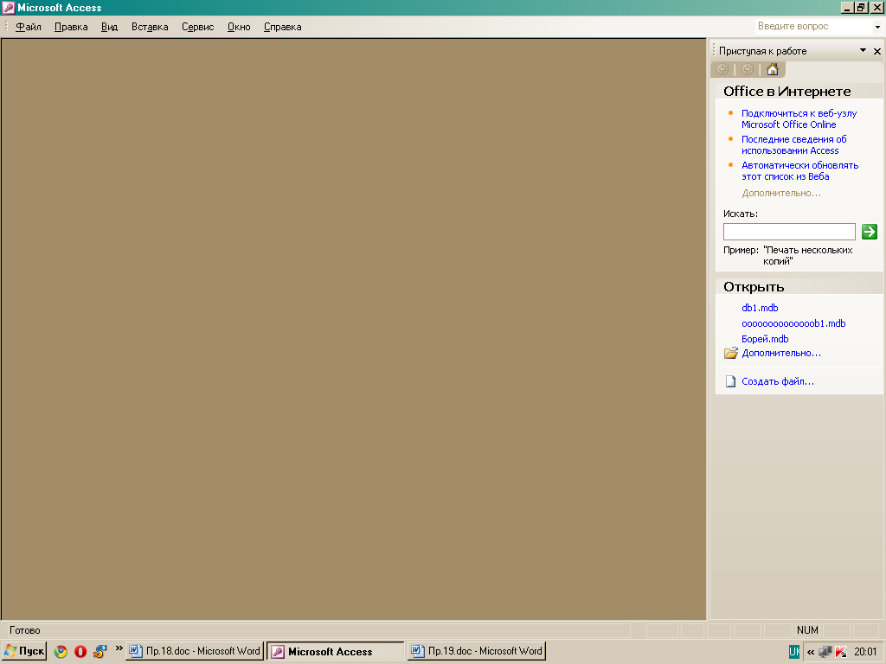Open recent file Борей.mdb
The width and height of the screenshot is (886, 664).
pos(765,339)
